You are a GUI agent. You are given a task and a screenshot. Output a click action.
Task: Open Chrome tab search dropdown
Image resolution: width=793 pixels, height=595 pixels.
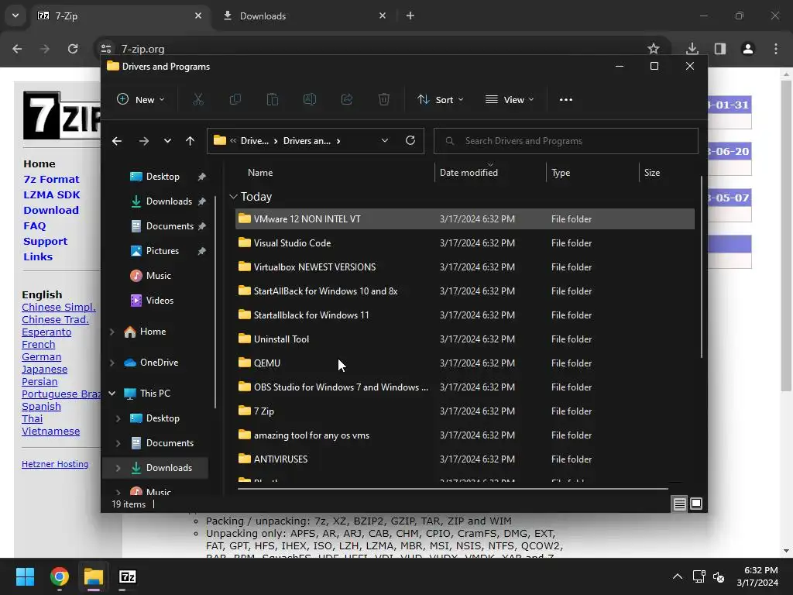[x=15, y=15]
